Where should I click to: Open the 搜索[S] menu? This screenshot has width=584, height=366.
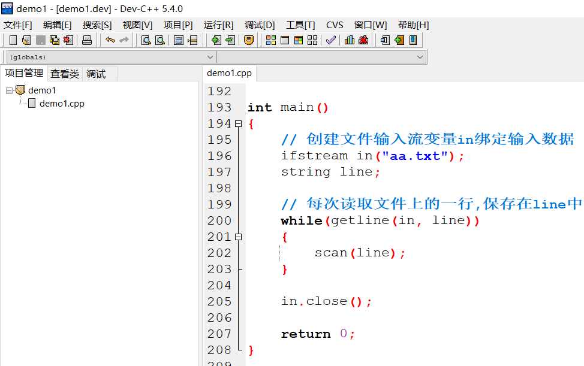(x=97, y=25)
